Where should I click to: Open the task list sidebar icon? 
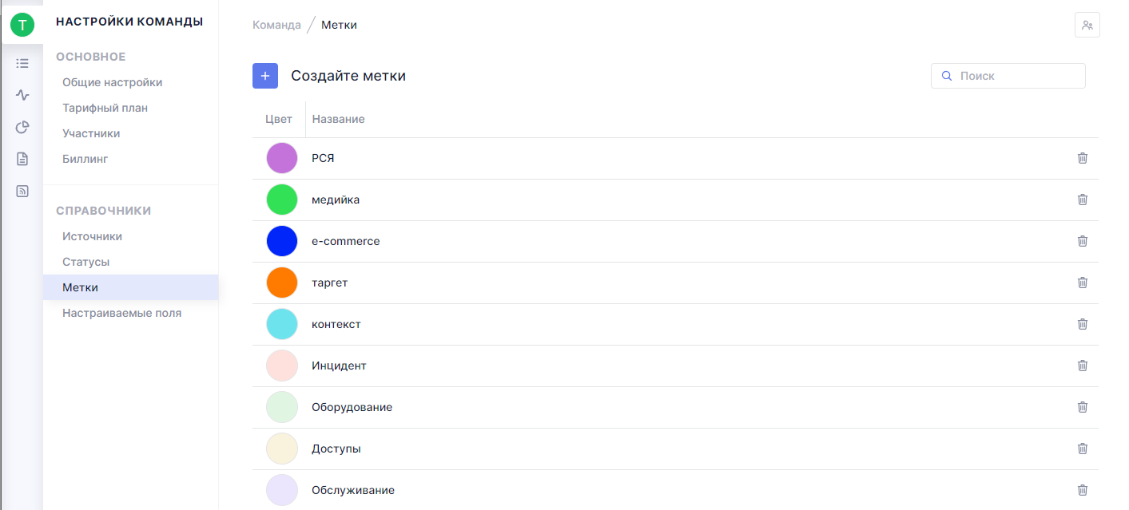[22, 63]
